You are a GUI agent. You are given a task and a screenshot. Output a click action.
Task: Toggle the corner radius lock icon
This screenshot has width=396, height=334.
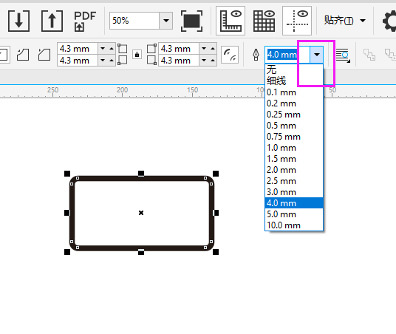click(137, 55)
